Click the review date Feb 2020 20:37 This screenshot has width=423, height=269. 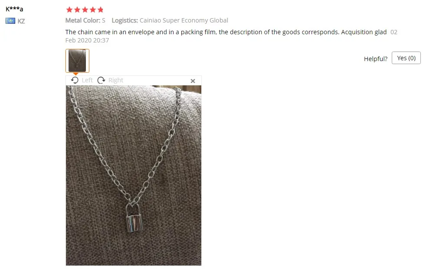(87, 40)
